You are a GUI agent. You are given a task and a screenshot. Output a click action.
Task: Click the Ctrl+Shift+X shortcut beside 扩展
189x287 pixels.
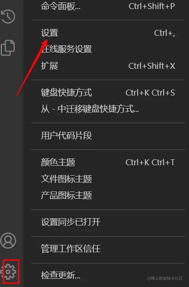152,66
